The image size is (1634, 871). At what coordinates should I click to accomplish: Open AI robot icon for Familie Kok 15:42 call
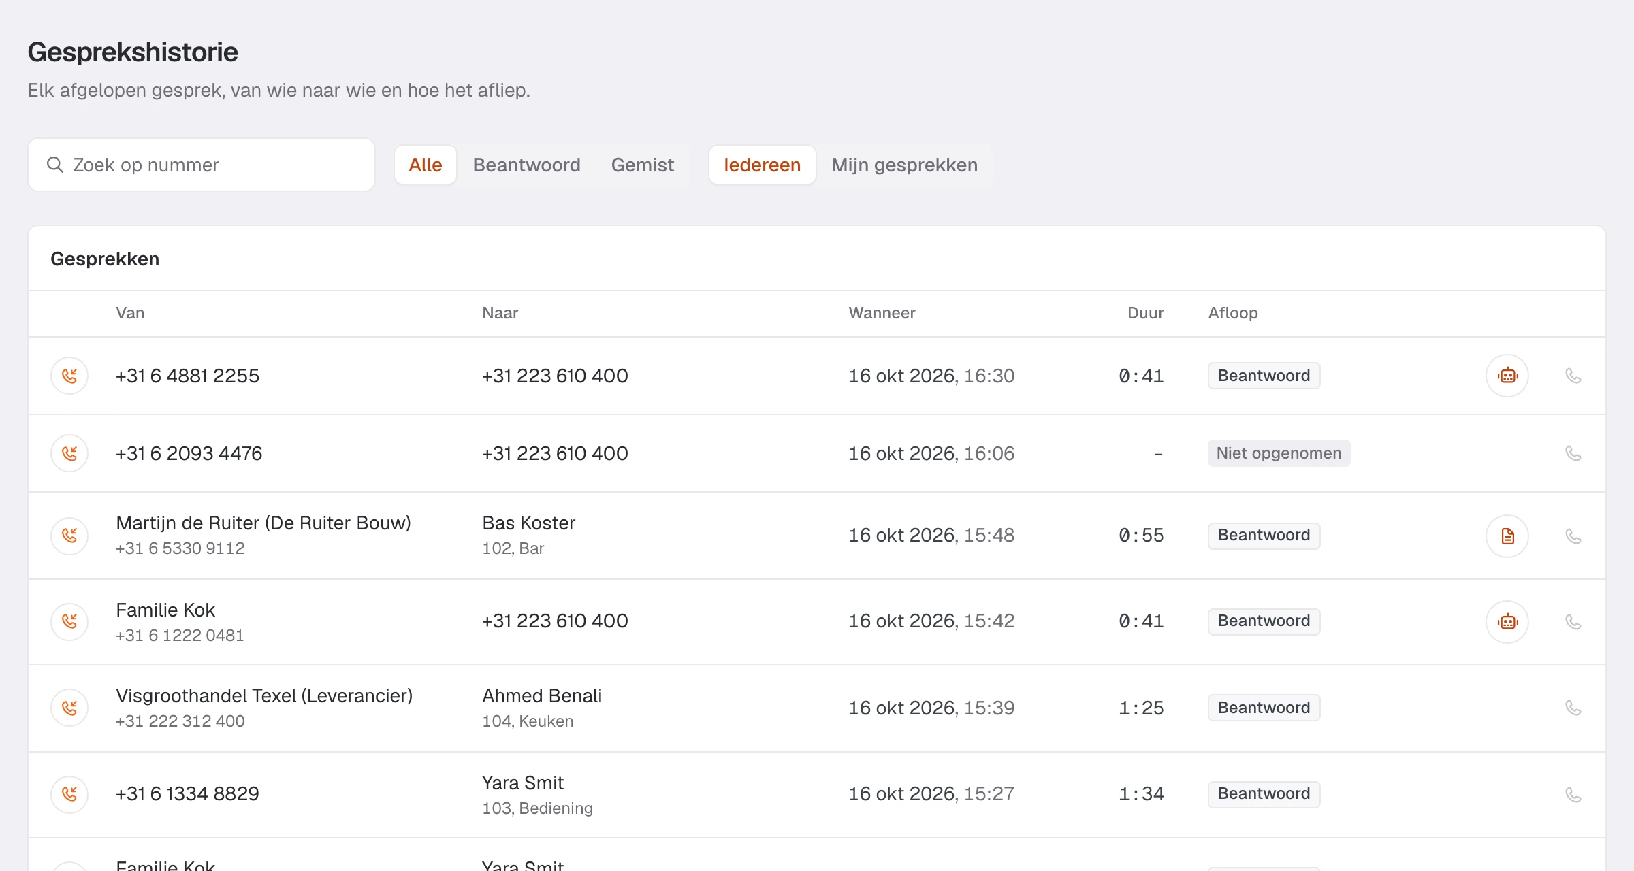pyautogui.click(x=1507, y=622)
